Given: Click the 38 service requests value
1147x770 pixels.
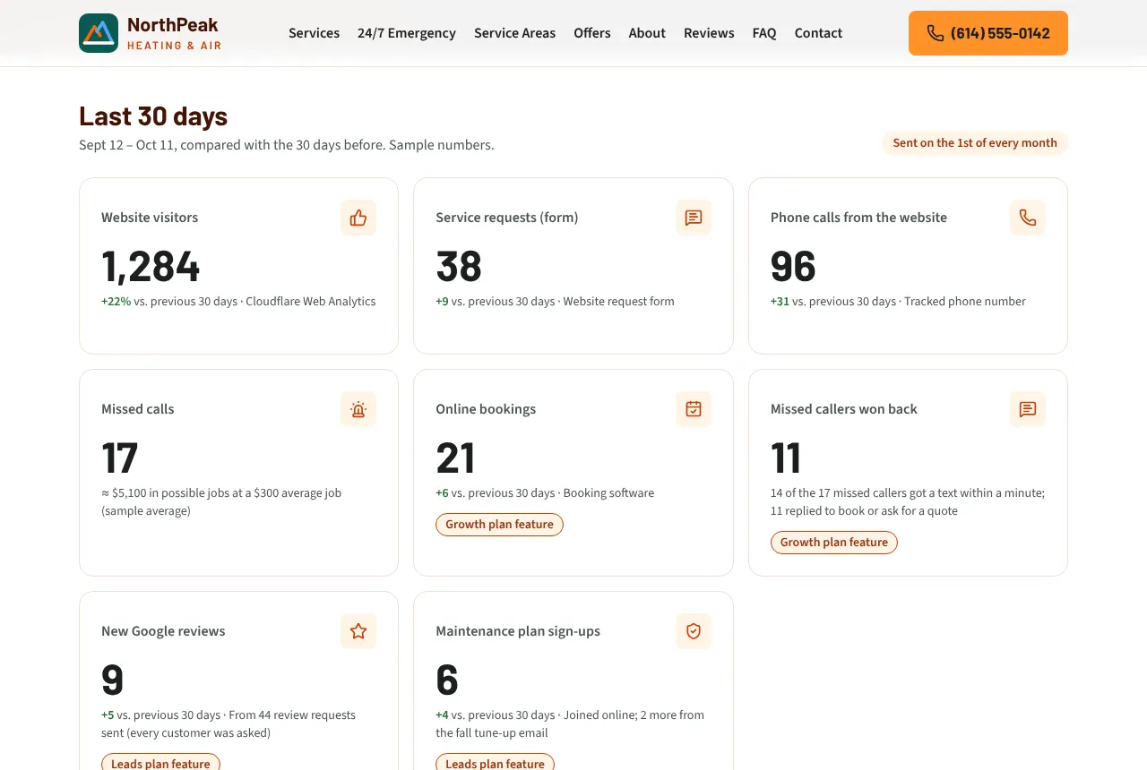Looking at the screenshot, I should pyautogui.click(x=459, y=266).
